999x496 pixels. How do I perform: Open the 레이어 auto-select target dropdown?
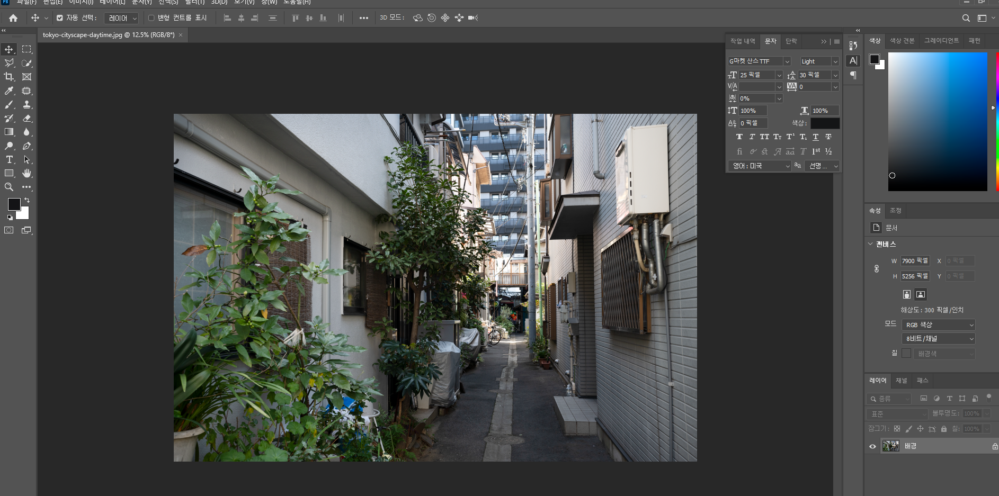[121, 18]
